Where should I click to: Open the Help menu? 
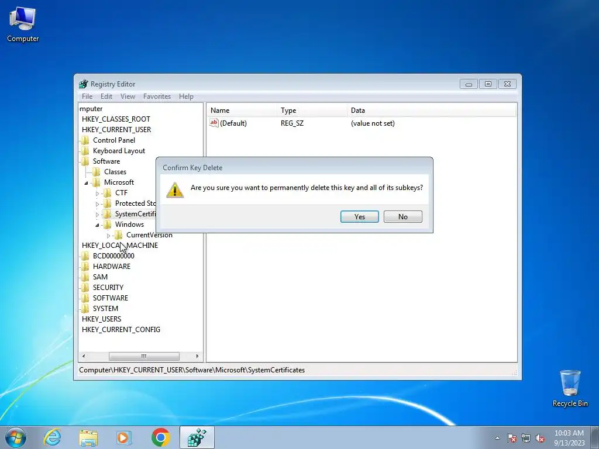(186, 96)
